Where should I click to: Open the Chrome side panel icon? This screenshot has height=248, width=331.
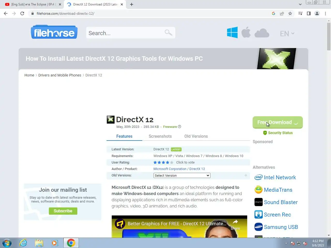point(309,13)
